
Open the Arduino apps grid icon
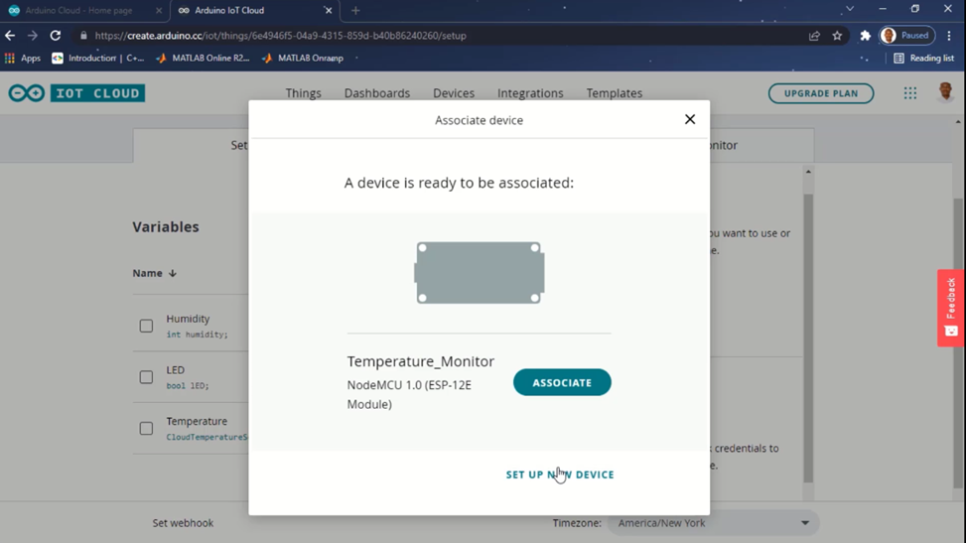(910, 93)
